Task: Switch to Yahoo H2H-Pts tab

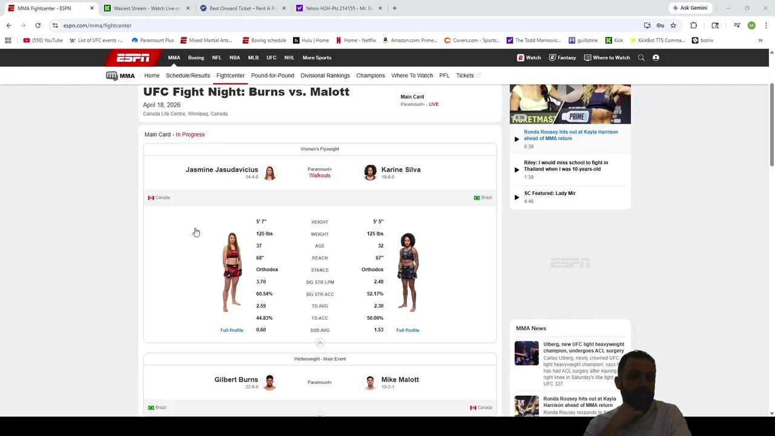Action: pyautogui.click(x=339, y=8)
